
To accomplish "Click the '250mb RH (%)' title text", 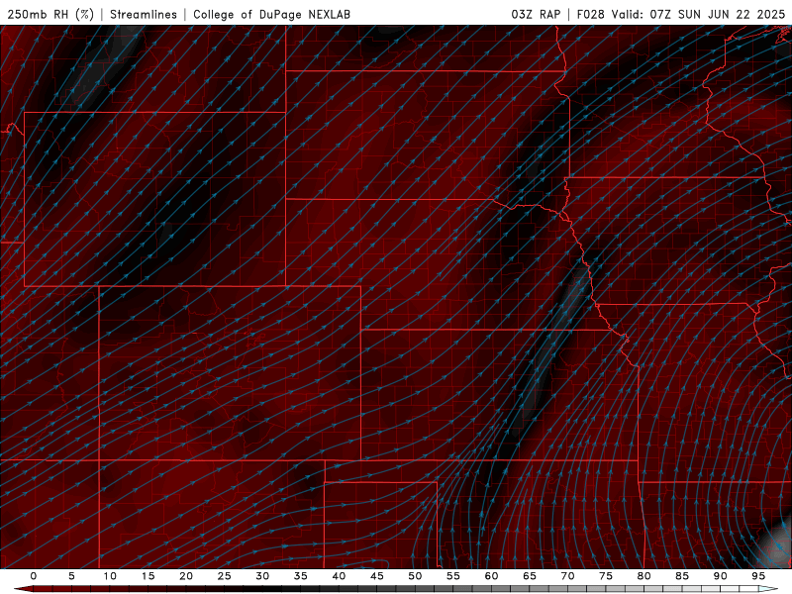I will (x=50, y=14).
